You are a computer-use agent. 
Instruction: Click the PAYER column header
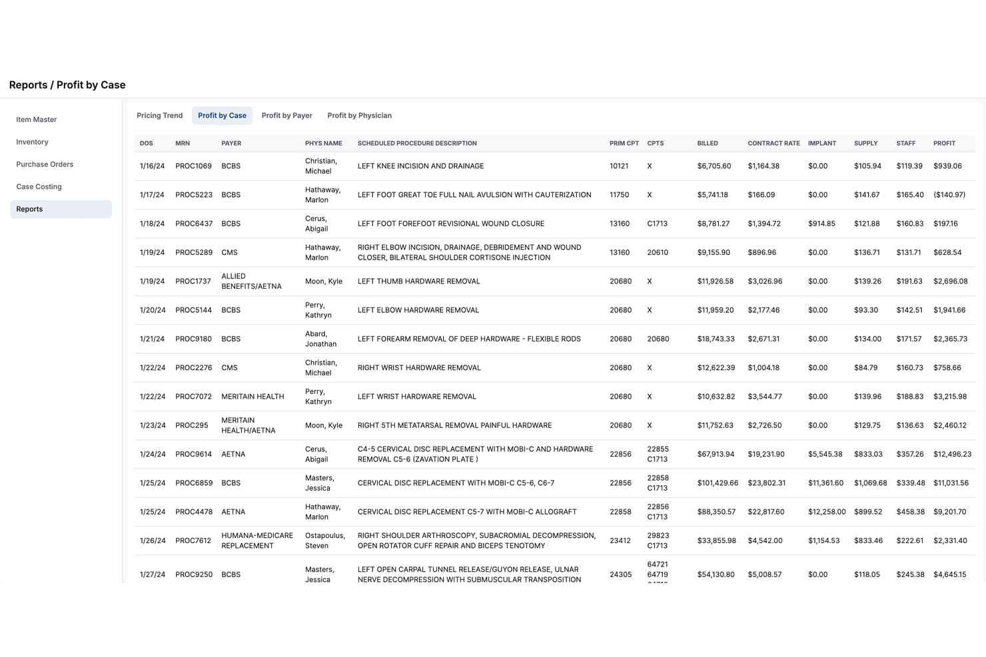click(231, 143)
